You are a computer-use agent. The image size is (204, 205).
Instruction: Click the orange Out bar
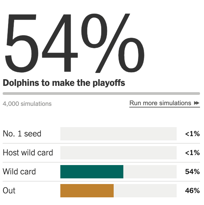tap(87, 191)
